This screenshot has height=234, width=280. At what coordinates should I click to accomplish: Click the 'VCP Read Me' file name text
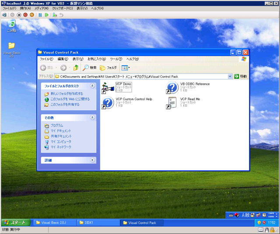(190, 99)
